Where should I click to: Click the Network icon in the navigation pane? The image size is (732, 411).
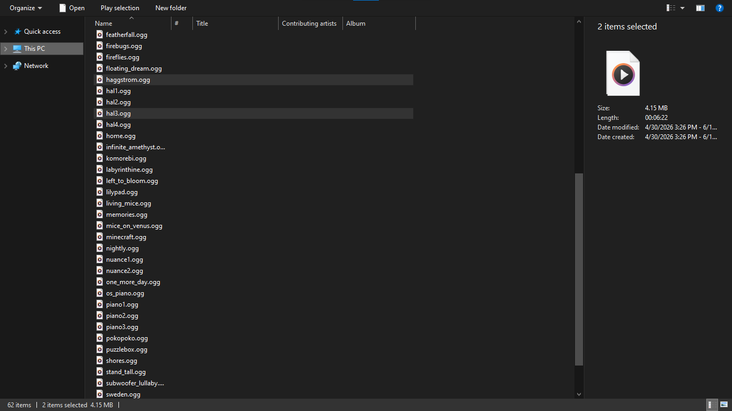(18, 66)
